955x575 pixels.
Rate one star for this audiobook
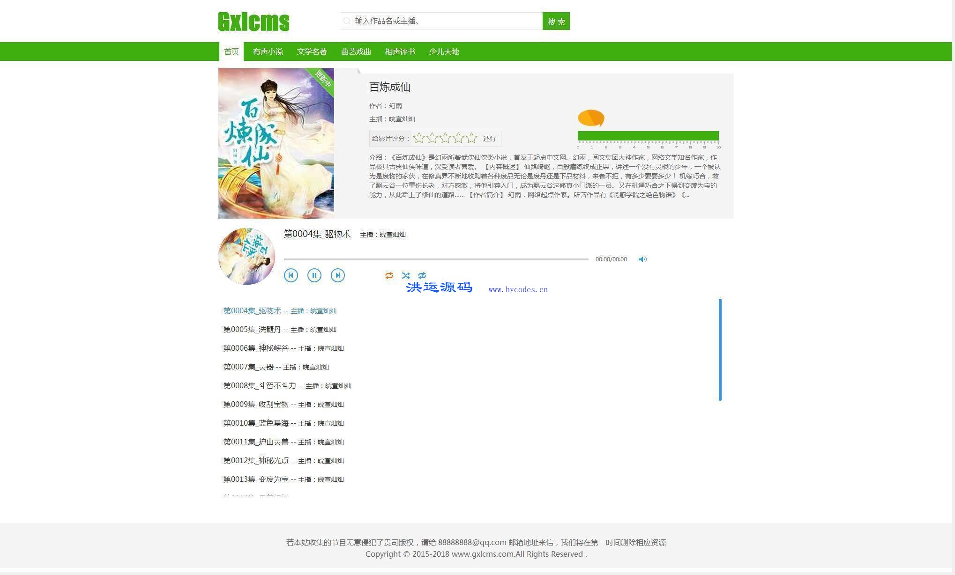click(419, 138)
